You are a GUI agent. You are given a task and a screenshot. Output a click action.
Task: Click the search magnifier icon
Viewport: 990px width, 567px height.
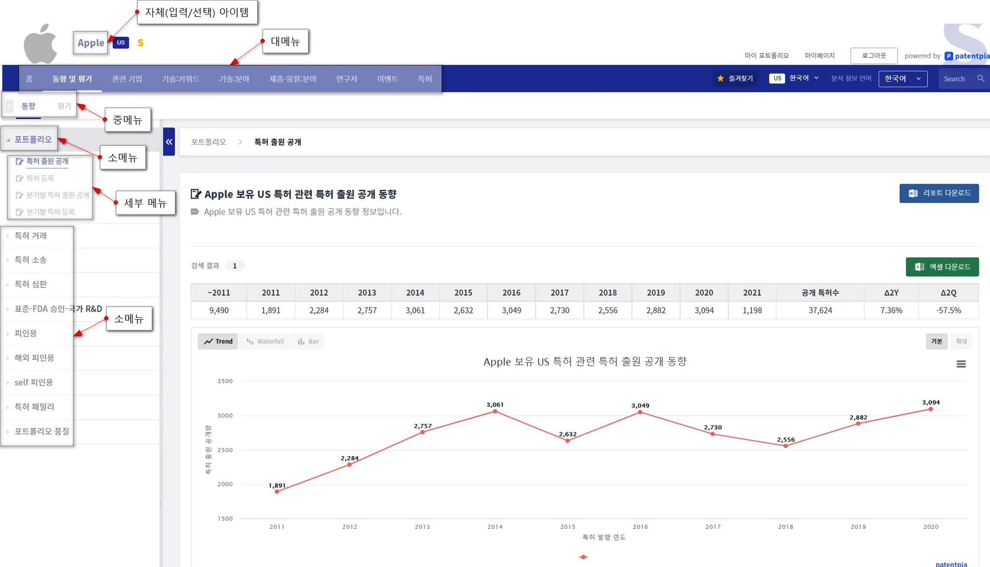pos(980,79)
